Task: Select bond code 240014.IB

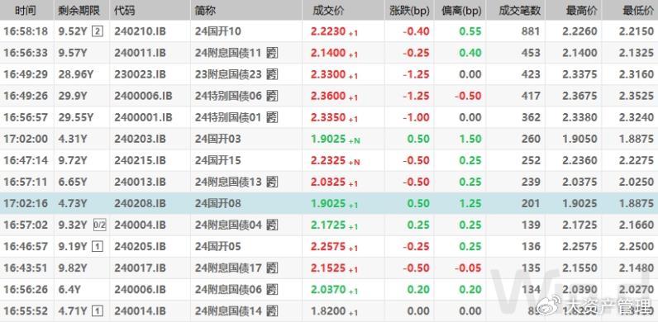Action: (x=141, y=311)
